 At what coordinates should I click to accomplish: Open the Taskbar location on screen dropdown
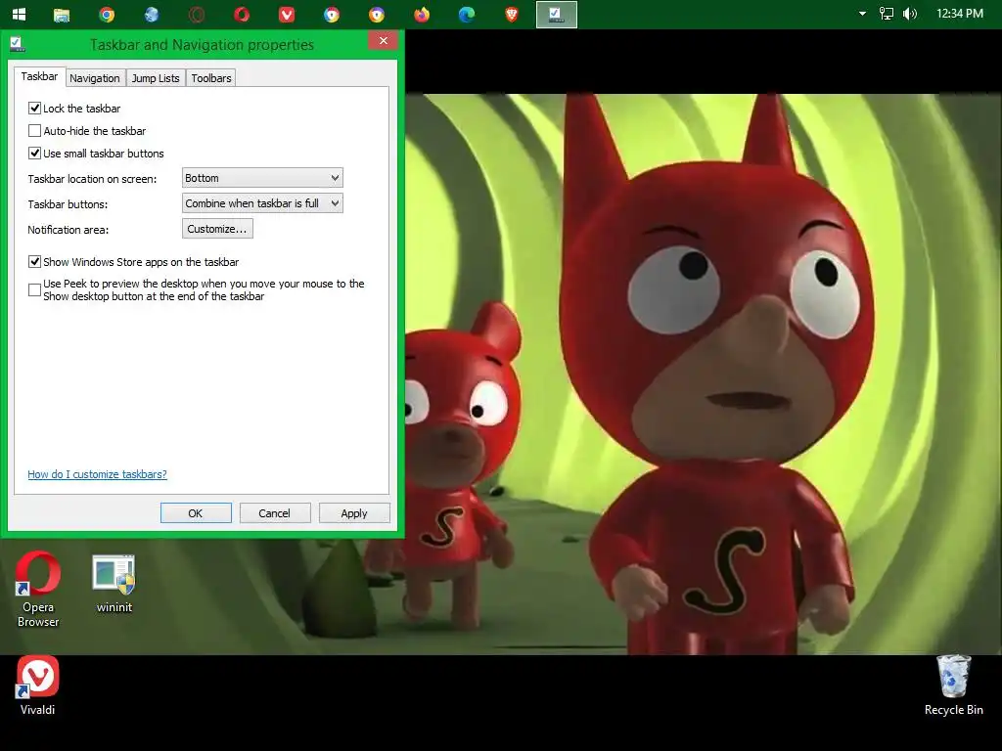262,178
